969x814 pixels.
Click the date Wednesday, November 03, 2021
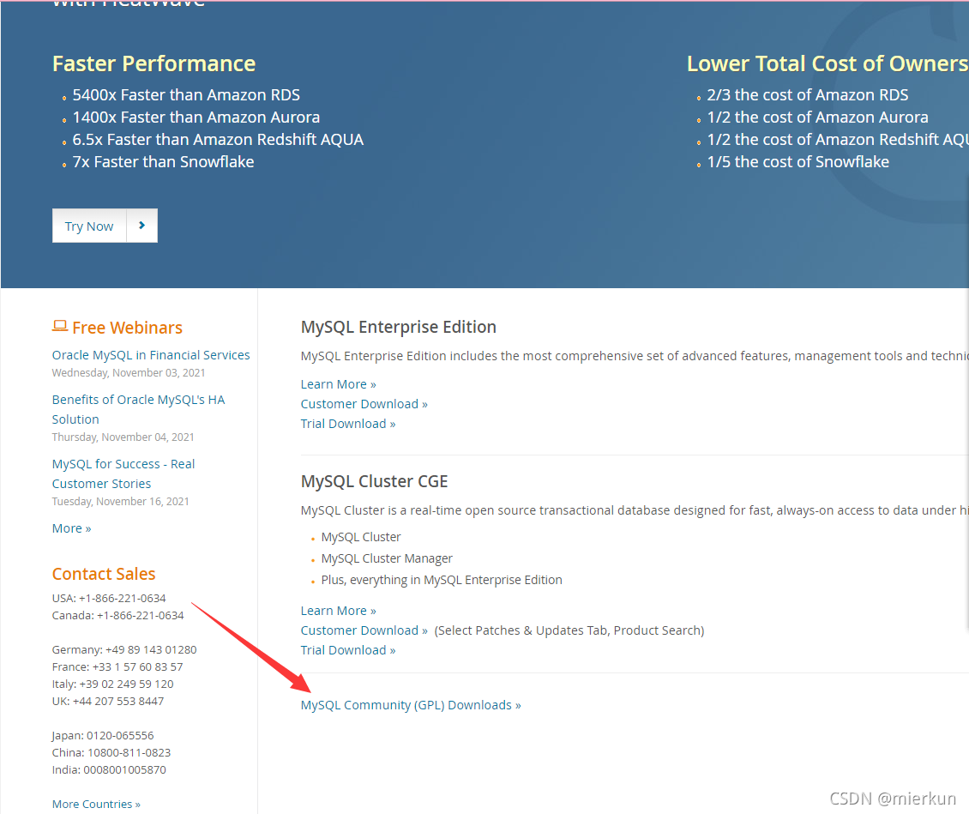(129, 373)
